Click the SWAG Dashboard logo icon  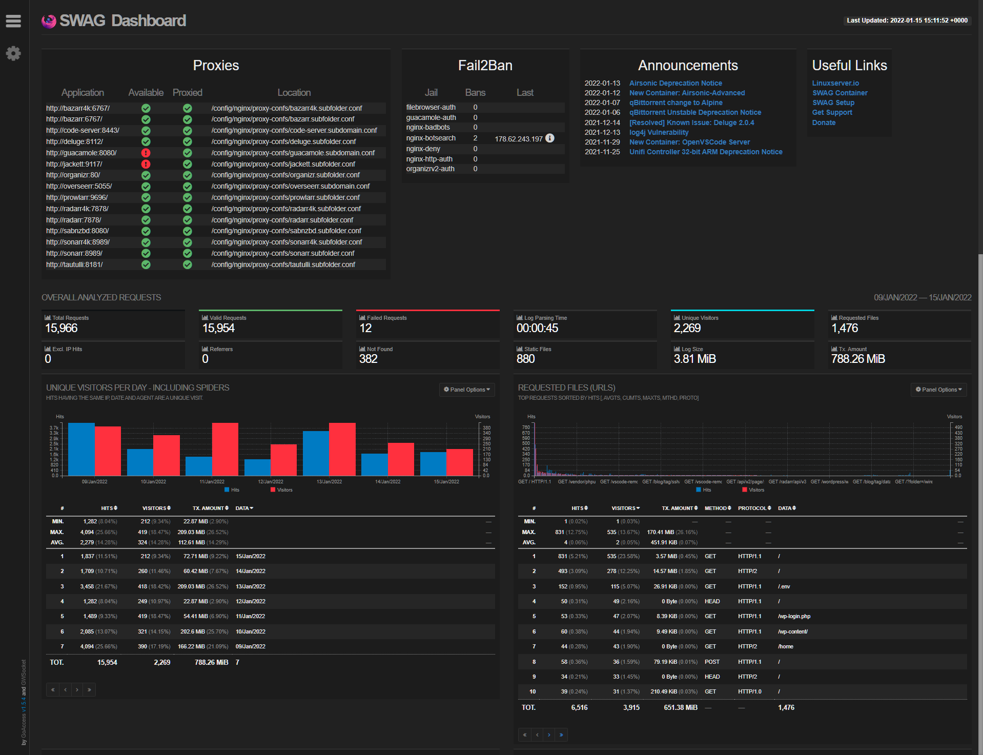point(49,21)
